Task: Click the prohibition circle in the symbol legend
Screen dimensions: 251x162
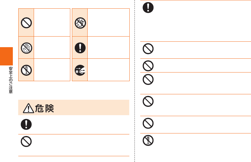Action: click(x=26, y=23)
